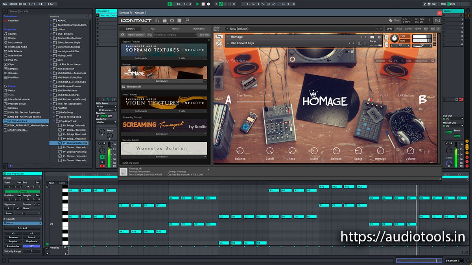
Task: Click the headphone icon in piano roll
Action: point(48,187)
